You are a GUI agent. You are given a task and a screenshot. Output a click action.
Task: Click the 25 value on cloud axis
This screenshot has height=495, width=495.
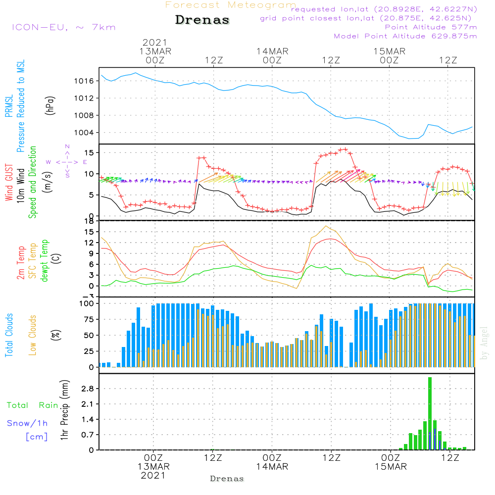(x=89, y=351)
